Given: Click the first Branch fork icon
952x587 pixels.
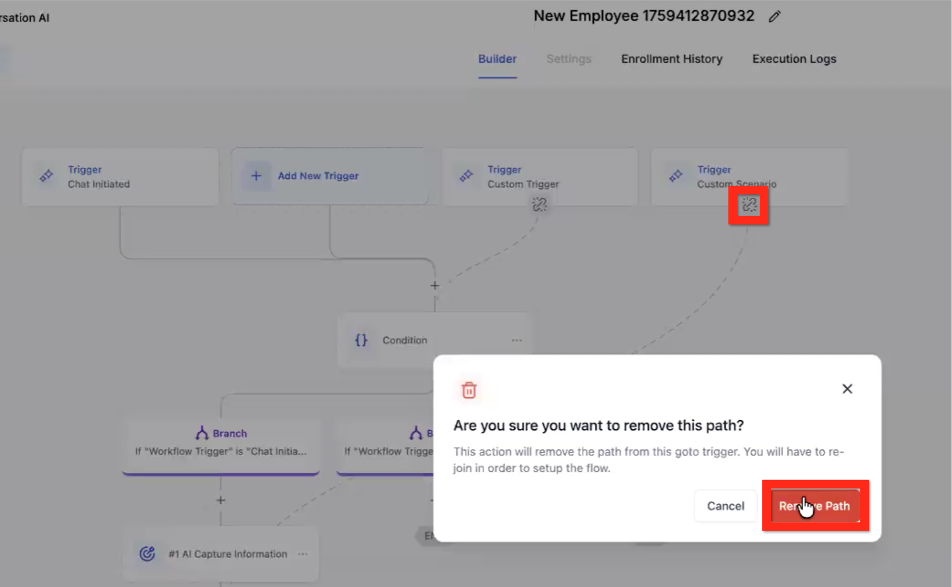Looking at the screenshot, I should click(202, 433).
